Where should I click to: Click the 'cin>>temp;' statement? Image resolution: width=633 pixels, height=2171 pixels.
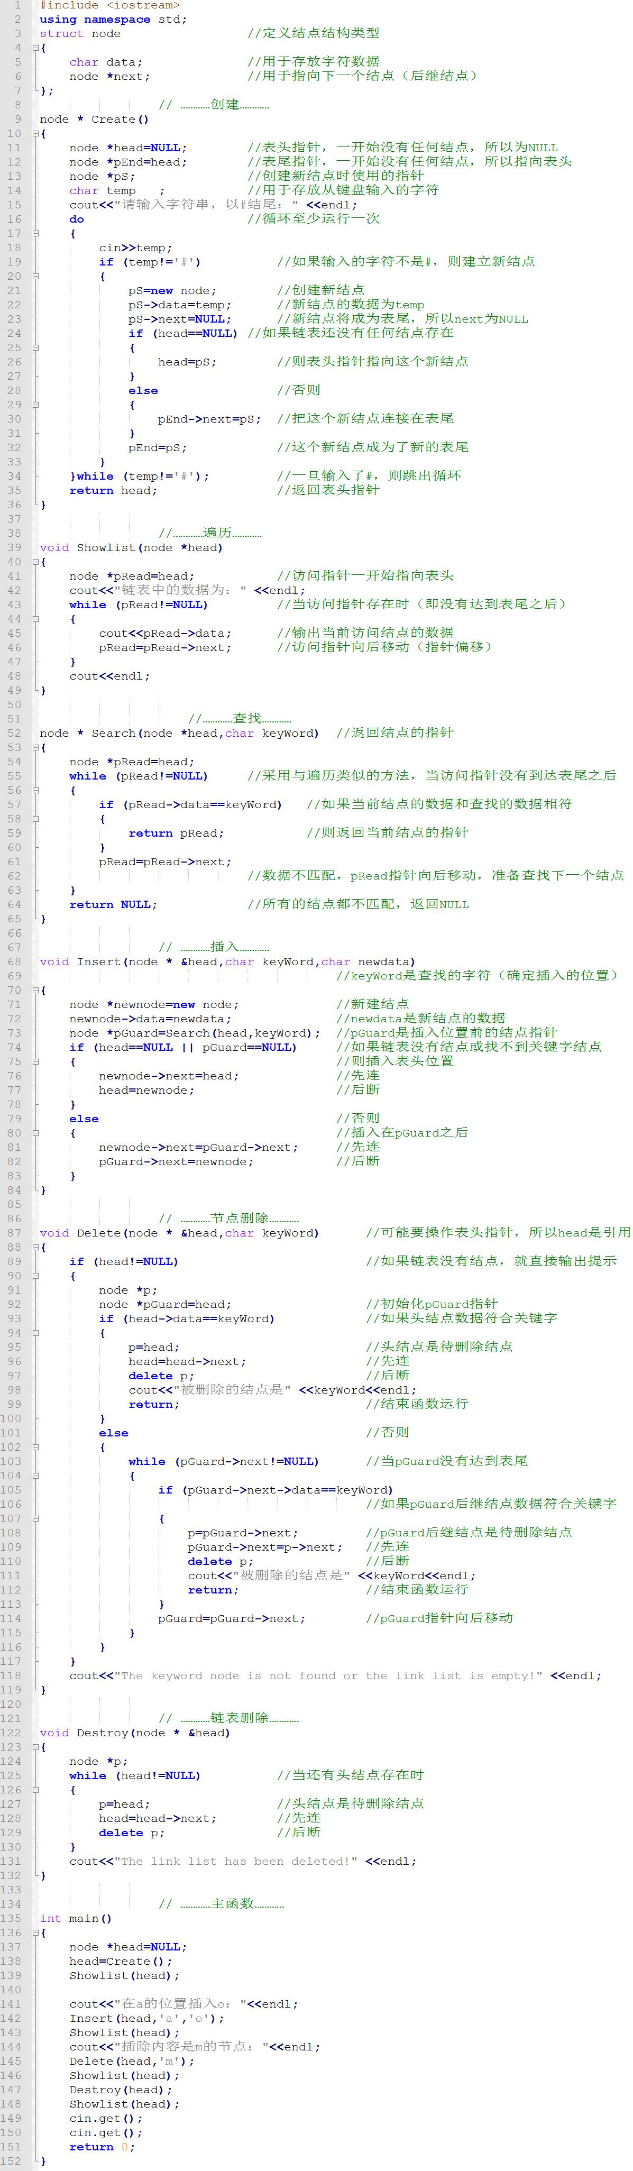point(136,248)
